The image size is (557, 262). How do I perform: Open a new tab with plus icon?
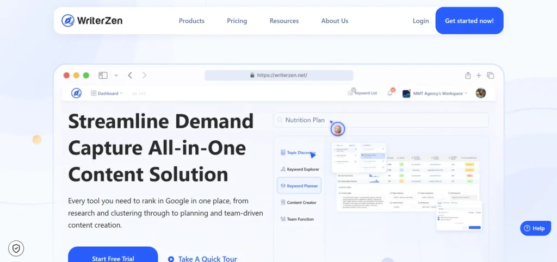tap(479, 76)
